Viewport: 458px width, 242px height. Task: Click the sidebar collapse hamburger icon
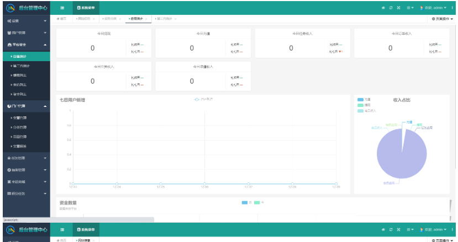pos(62,8)
